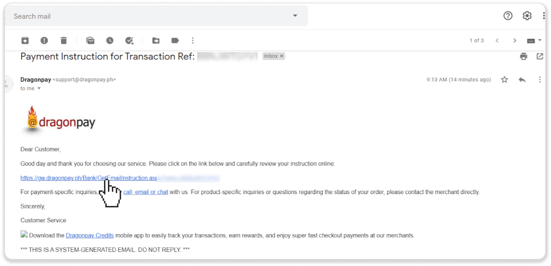The height and width of the screenshot is (266, 551).
Task: Click the Dragonpay Credits link
Action: [x=90, y=236]
